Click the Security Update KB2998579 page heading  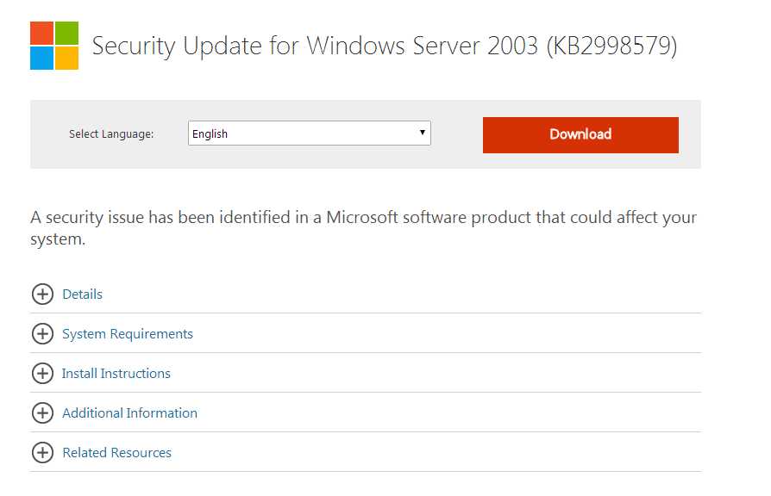(385, 46)
